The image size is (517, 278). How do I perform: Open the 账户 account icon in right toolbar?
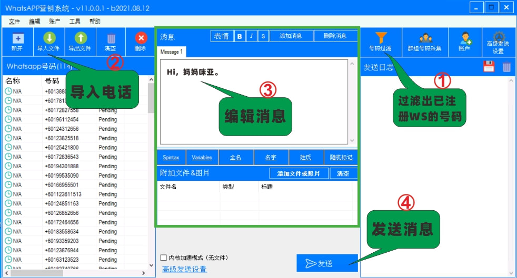point(464,42)
